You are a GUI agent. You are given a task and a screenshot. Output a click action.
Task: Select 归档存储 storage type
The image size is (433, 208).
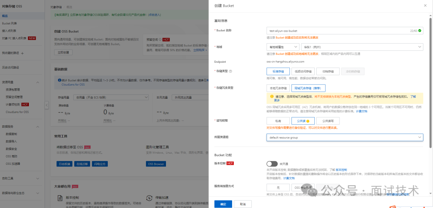pyautogui.click(x=328, y=71)
